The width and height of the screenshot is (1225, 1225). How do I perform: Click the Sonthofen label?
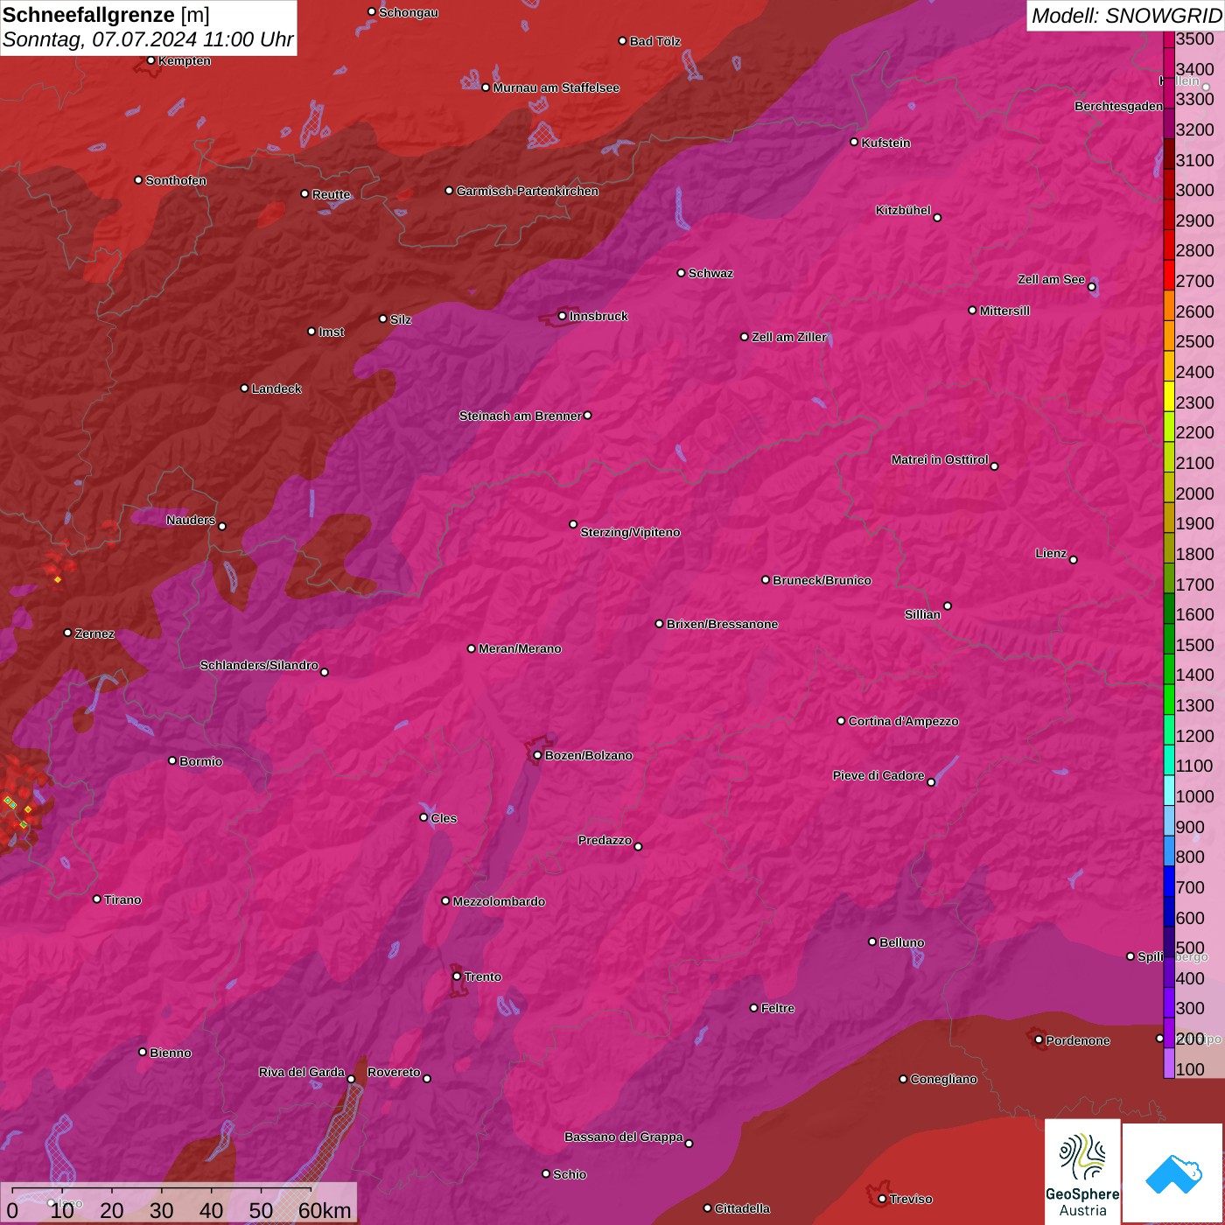[176, 180]
